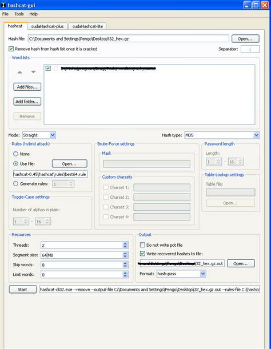Increase Segment size with up arrow
Image resolution: width=271 pixels, height=349 pixels.
[125, 253]
